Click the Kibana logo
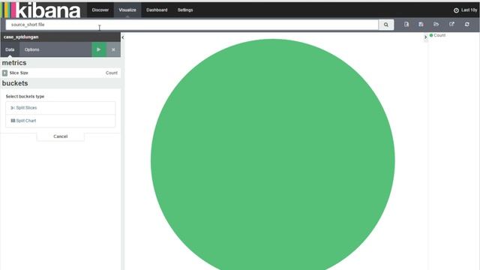This screenshot has height=270, width=480. (x=41, y=10)
